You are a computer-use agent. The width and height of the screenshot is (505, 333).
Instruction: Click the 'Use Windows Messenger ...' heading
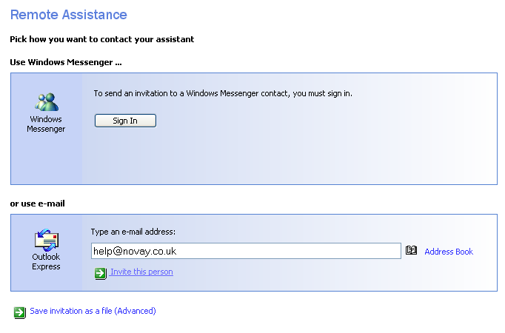point(66,62)
